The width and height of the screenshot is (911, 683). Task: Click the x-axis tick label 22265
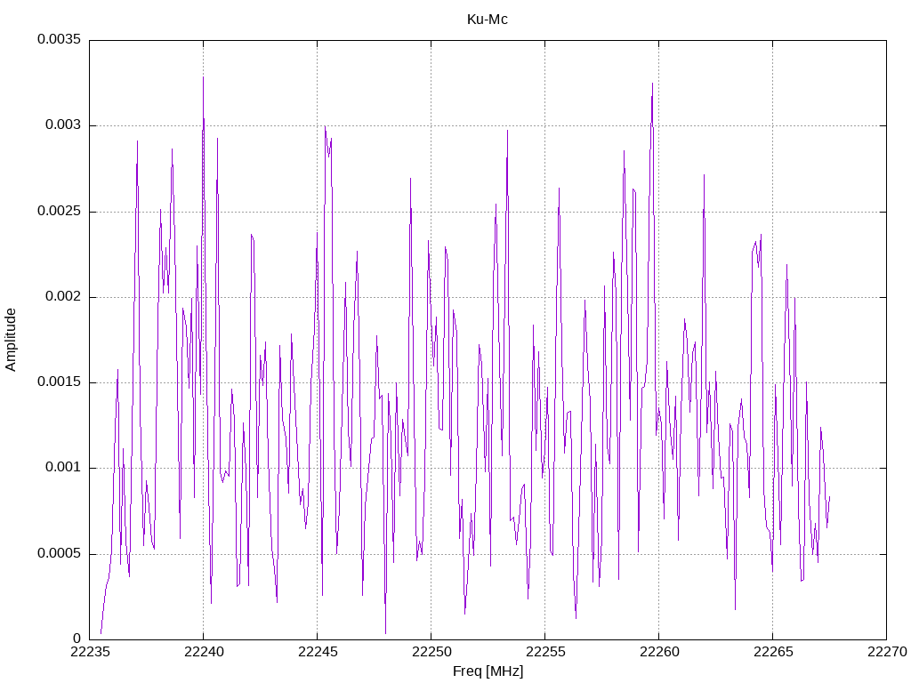tap(773, 652)
